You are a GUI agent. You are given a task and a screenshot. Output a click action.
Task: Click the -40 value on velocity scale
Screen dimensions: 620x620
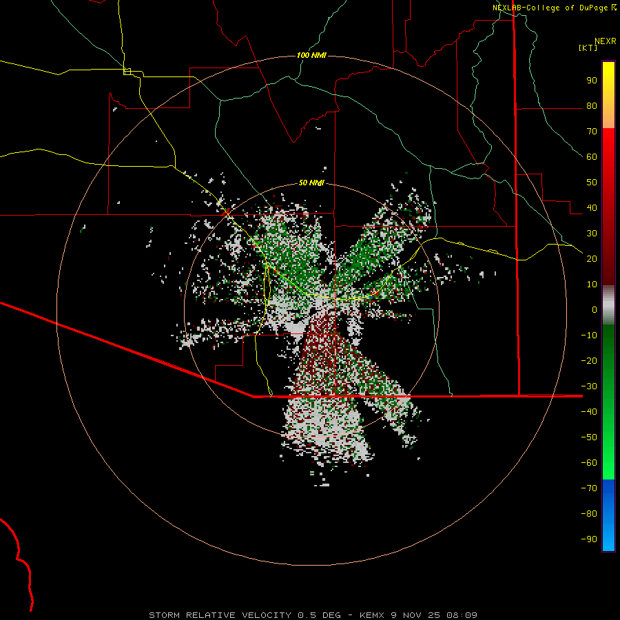click(589, 412)
